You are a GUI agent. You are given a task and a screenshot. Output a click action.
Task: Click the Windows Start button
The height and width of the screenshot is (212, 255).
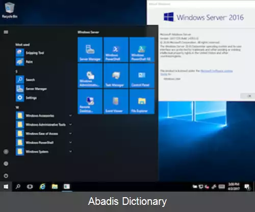point(6,186)
